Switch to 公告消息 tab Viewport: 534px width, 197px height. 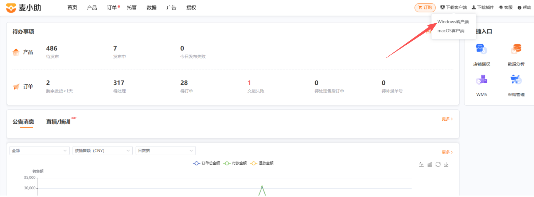tap(23, 122)
